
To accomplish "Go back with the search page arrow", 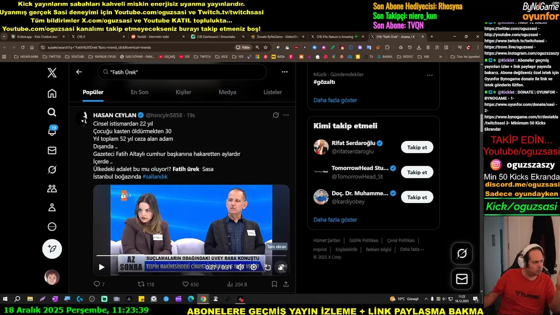I will click(79, 72).
